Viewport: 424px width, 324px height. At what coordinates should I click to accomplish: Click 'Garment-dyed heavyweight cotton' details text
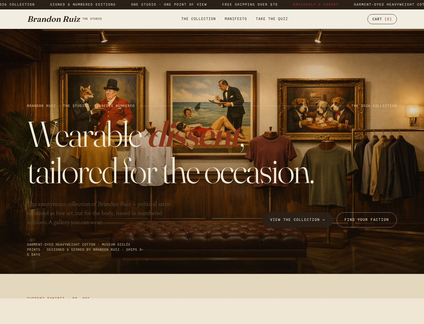85,249
